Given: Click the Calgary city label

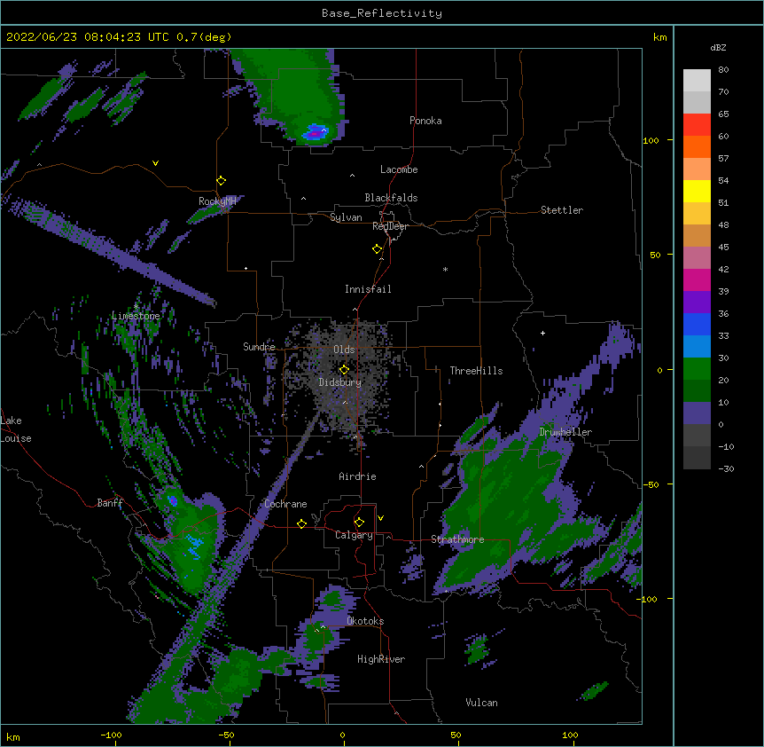Looking at the screenshot, I should [x=354, y=535].
